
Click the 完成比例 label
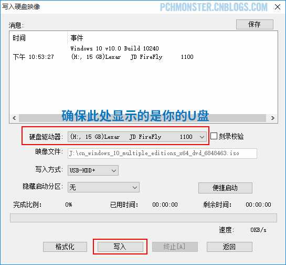[27, 205]
